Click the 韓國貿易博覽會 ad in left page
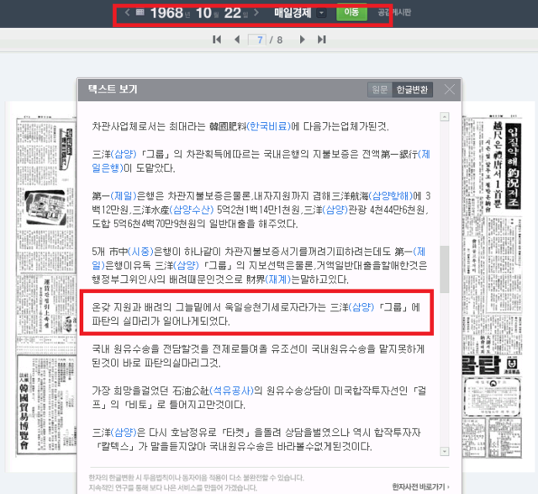Viewport: 538px width, 494px height. tap(46, 405)
